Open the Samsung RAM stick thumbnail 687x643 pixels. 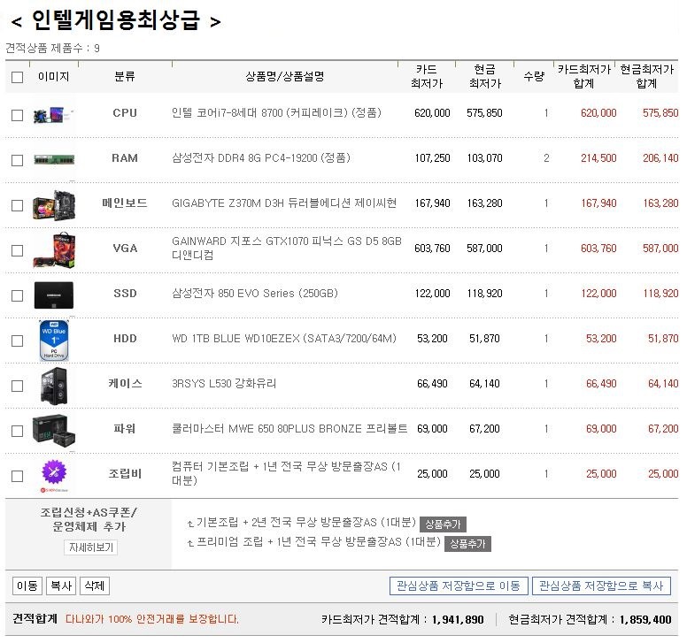[54, 159]
